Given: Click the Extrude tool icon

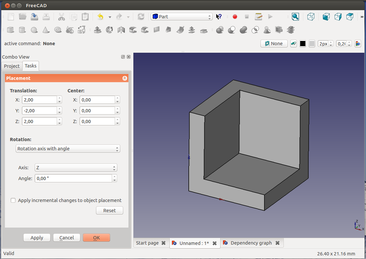Looking at the screenshot, I should click(97, 30).
